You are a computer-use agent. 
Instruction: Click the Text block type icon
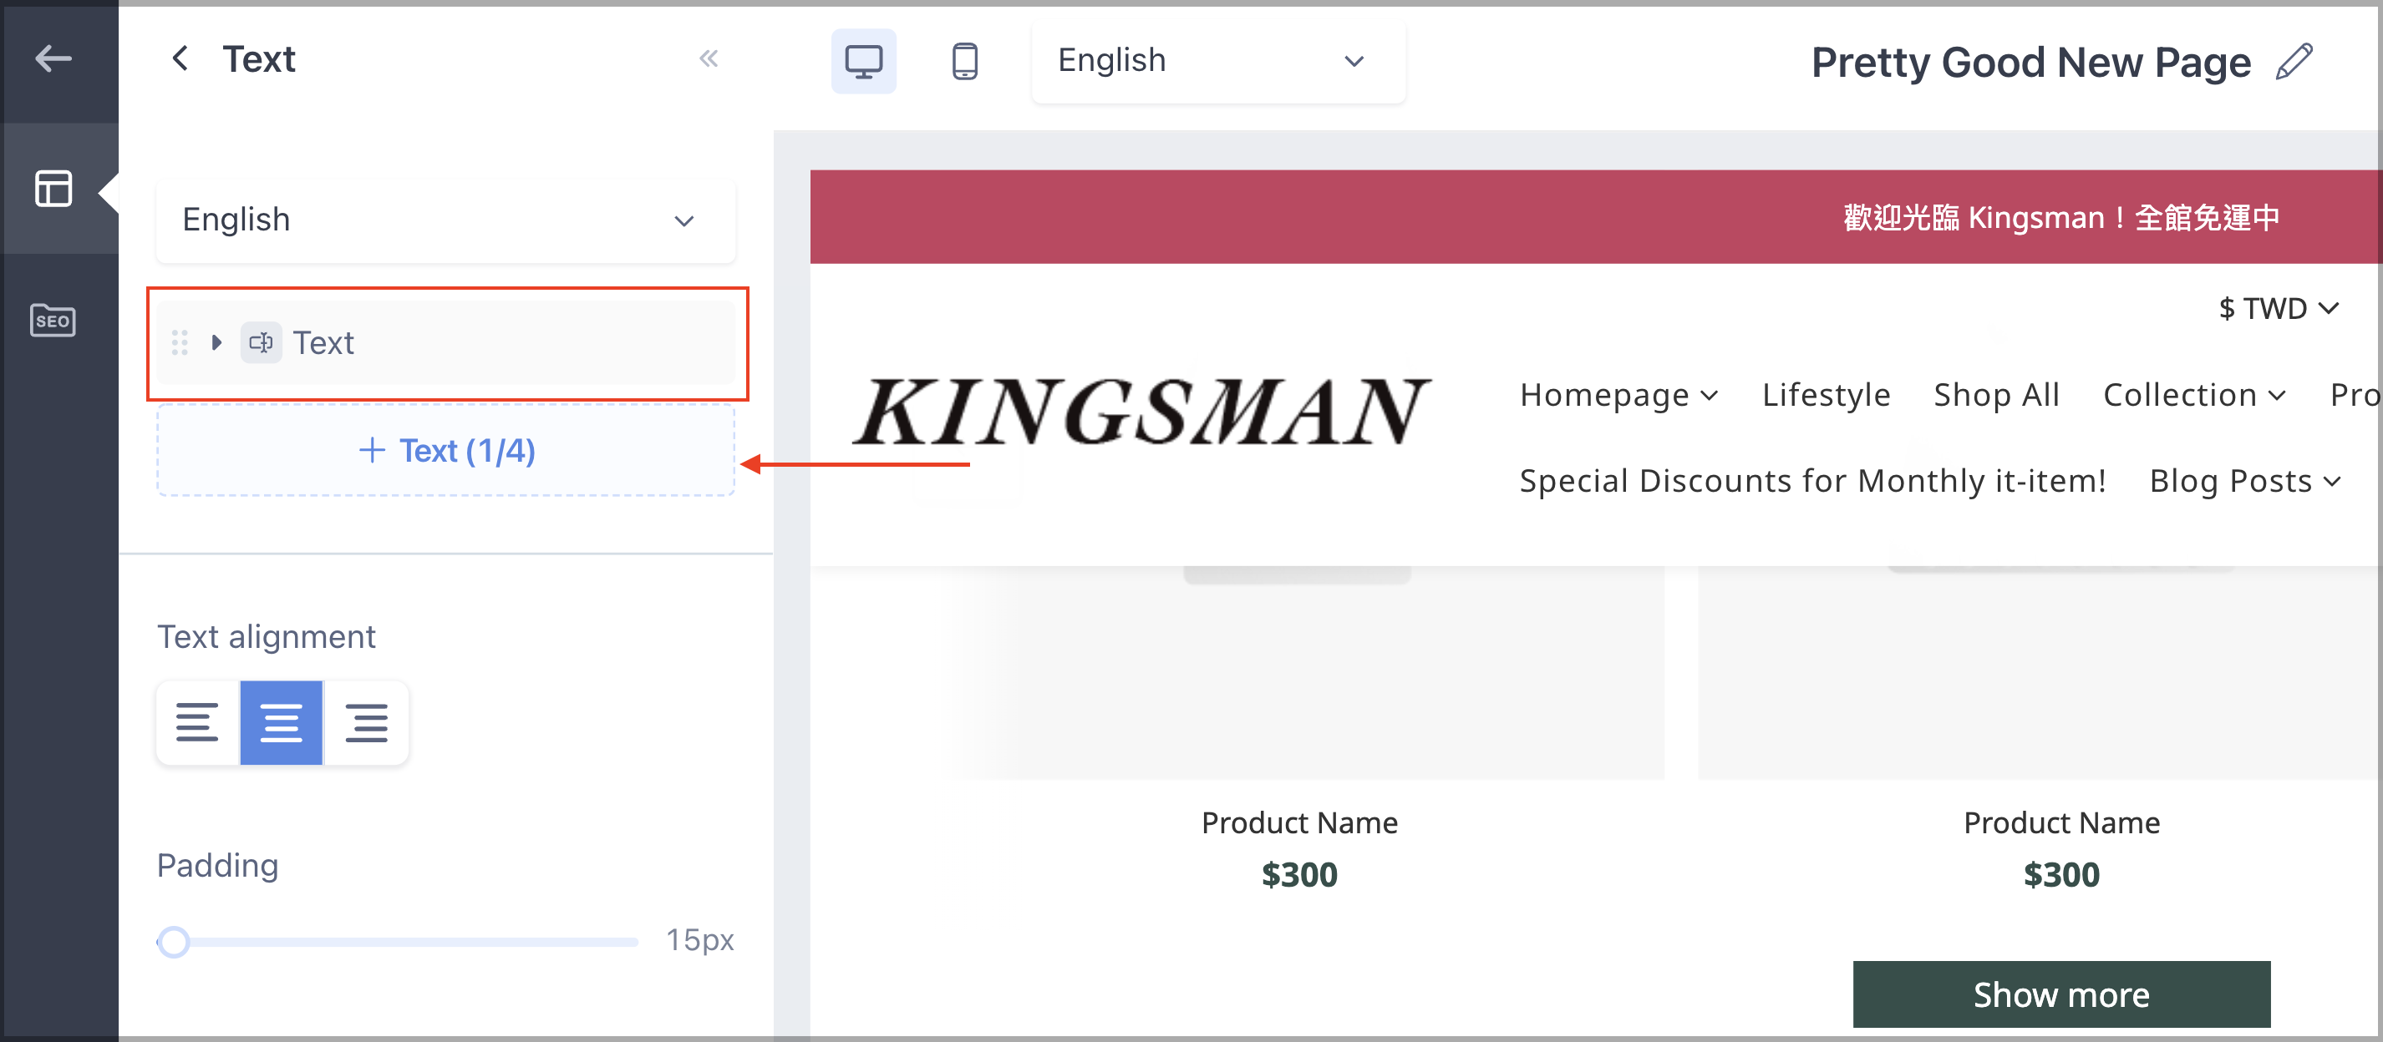click(261, 343)
